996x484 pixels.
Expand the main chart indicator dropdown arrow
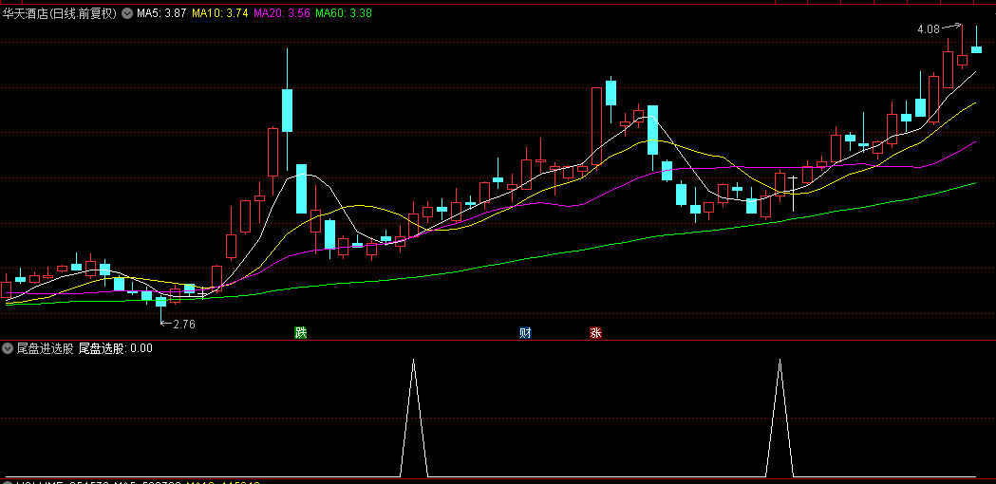click(x=127, y=12)
